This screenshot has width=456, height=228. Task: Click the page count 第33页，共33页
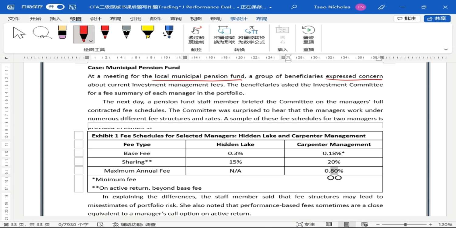click(26, 224)
